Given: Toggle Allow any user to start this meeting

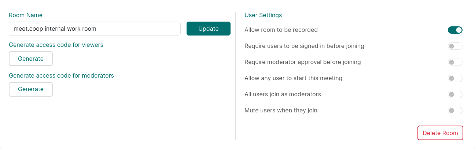Looking at the screenshot, I should coord(455,78).
